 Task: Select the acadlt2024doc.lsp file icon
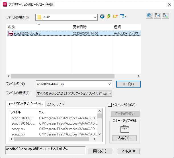pyautogui.click(x=11, y=33)
